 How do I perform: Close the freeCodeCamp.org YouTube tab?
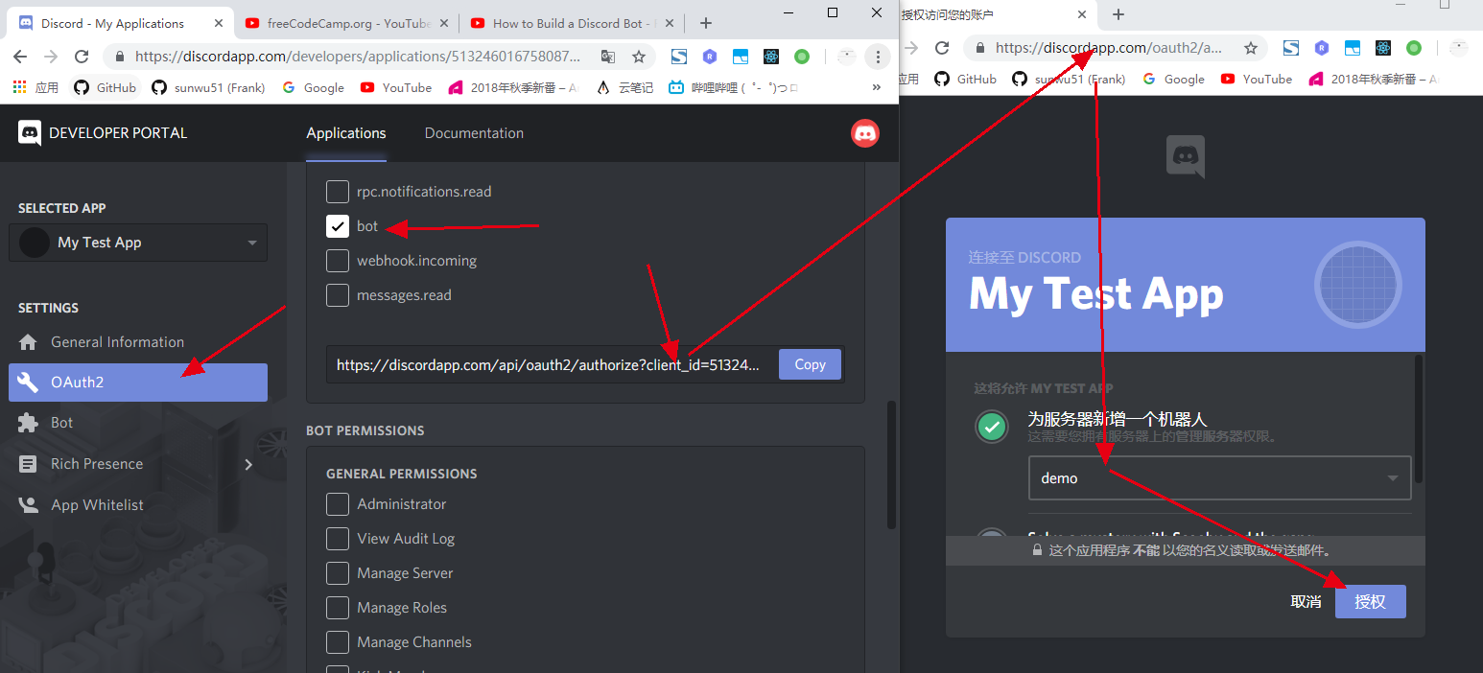tap(444, 23)
